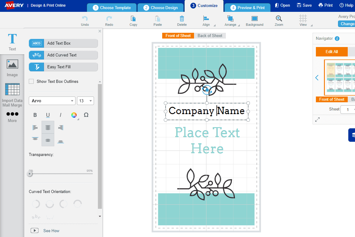This screenshot has height=237, width=355.
Task: Open the font size 13 dropdown
Action: (x=85, y=101)
